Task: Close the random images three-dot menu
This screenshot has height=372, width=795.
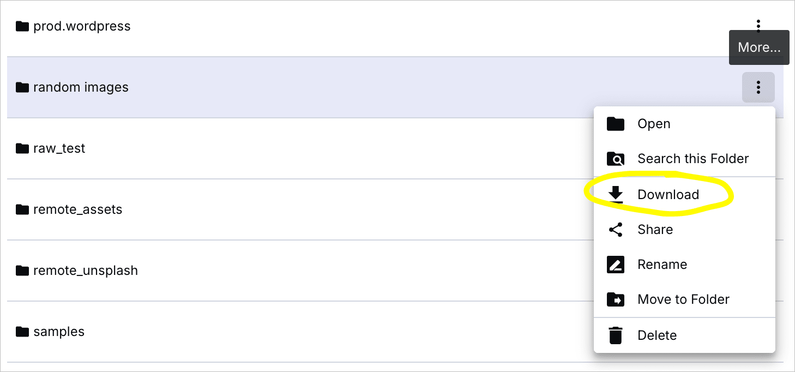Action: coord(758,87)
